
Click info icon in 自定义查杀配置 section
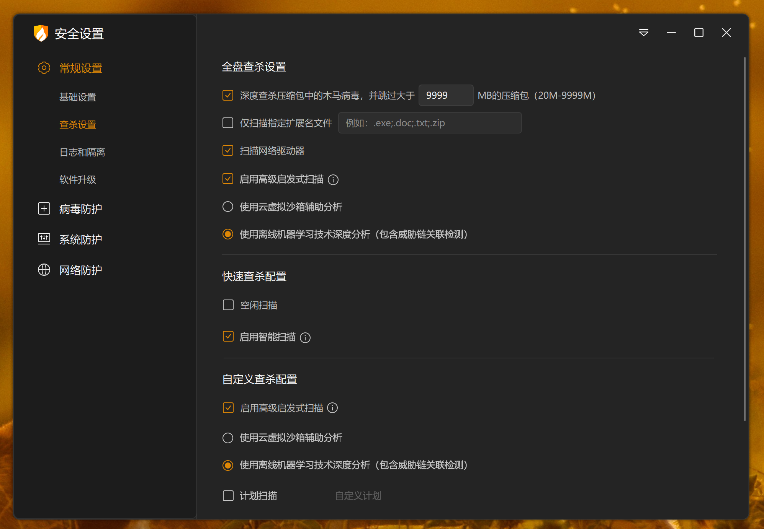[332, 408]
